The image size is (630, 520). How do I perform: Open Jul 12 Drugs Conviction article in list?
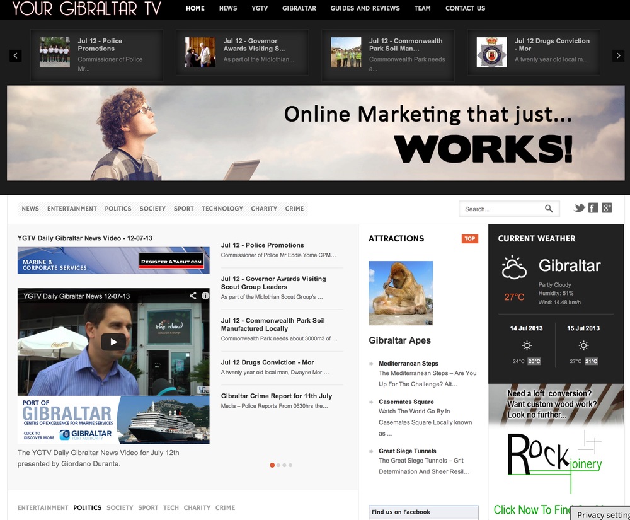(x=267, y=362)
